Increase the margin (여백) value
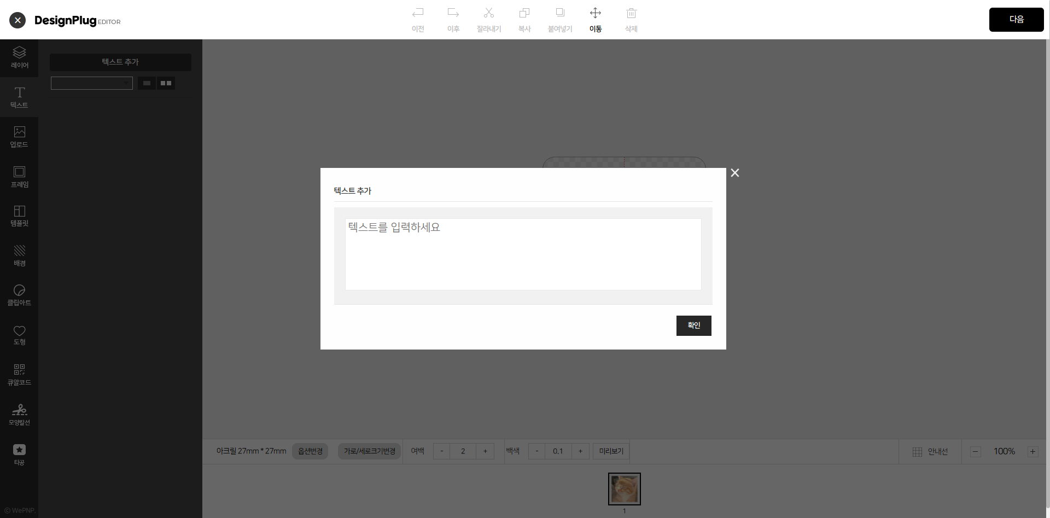 point(485,451)
